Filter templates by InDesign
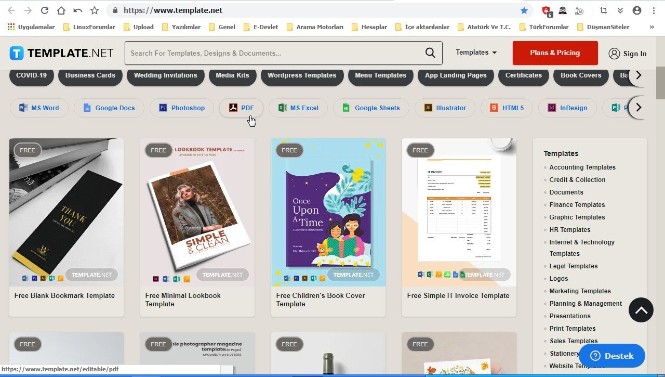This screenshot has height=377, width=665. tap(567, 108)
